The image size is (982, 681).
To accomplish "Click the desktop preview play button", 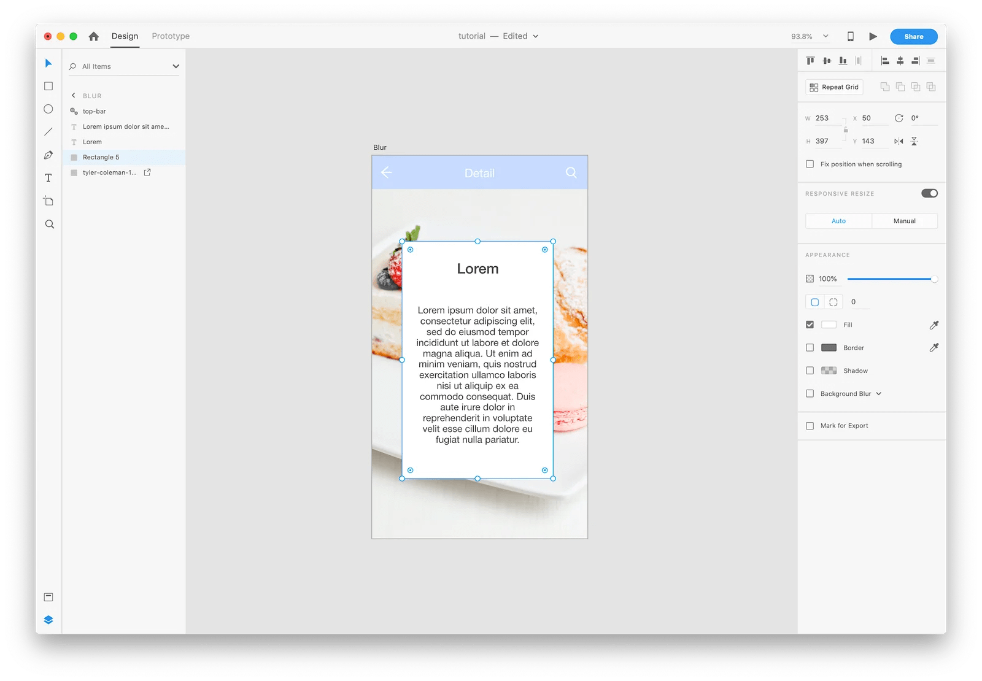I will click(x=873, y=36).
